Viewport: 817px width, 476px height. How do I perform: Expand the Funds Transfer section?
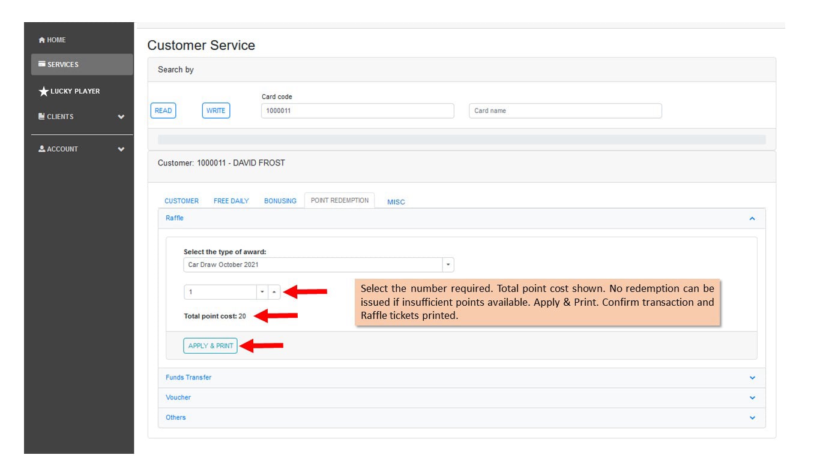tap(462, 378)
